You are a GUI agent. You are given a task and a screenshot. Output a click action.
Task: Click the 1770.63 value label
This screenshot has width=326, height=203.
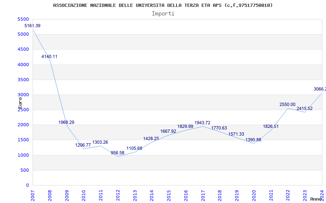pos(219,128)
